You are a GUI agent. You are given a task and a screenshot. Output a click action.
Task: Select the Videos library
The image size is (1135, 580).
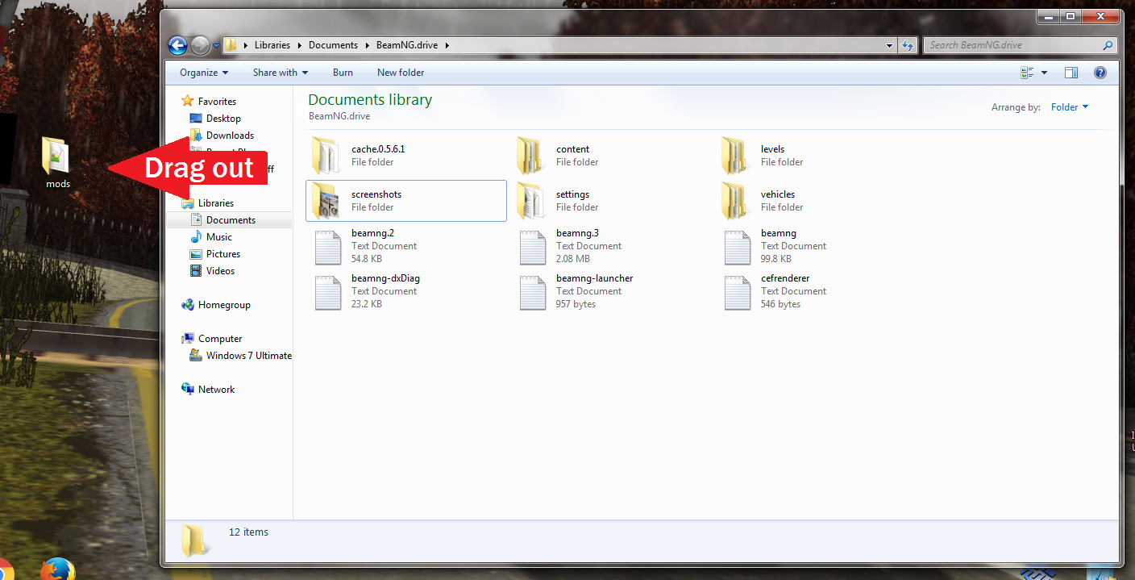pyautogui.click(x=220, y=271)
